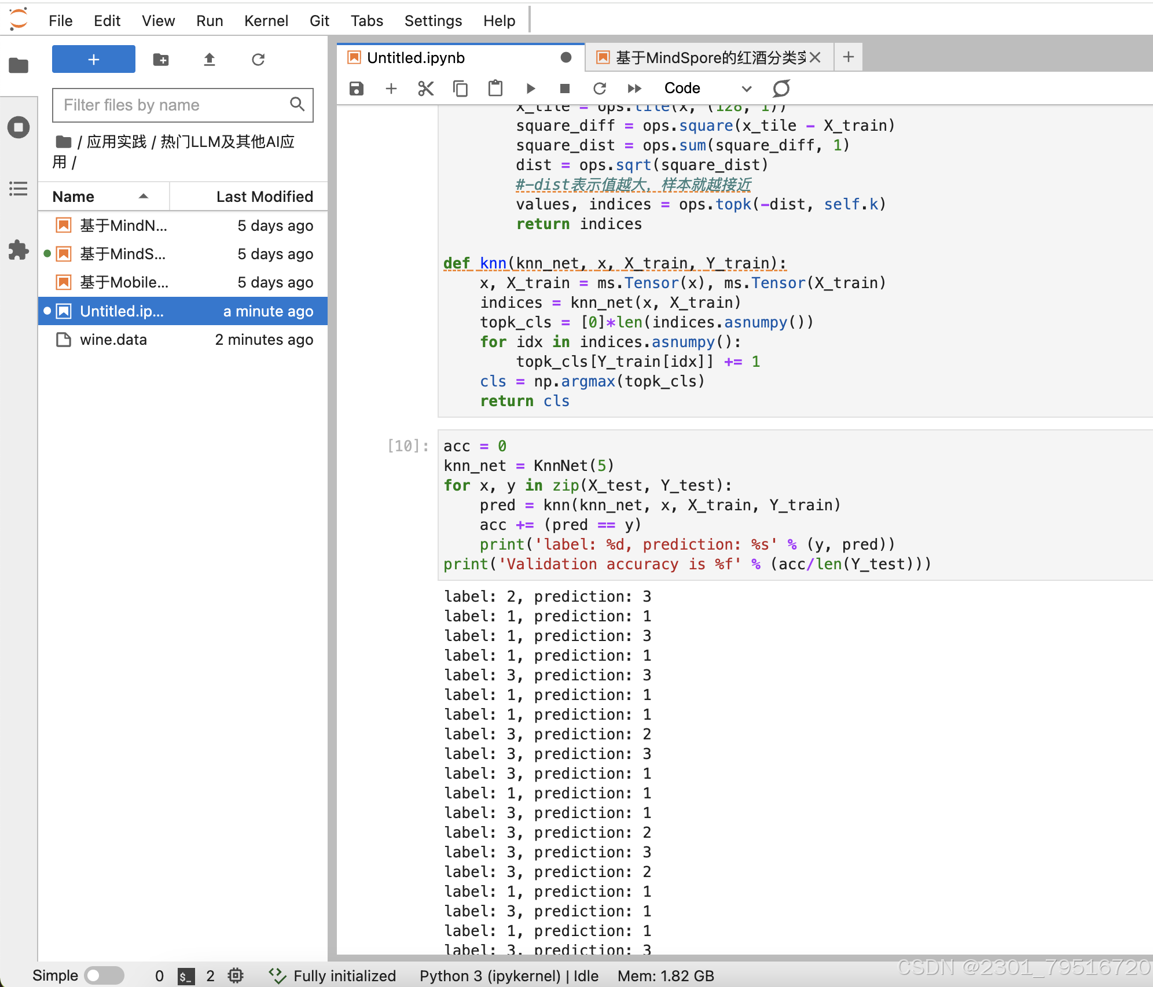Image resolution: width=1153 pixels, height=987 pixels.
Task: Close the 基于MindSpore notebook tab
Action: (815, 58)
